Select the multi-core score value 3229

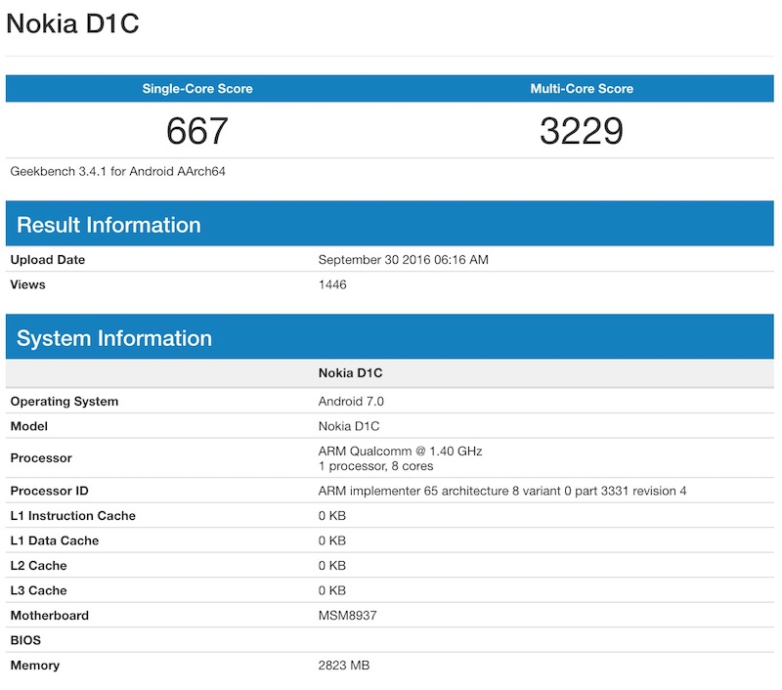(582, 131)
